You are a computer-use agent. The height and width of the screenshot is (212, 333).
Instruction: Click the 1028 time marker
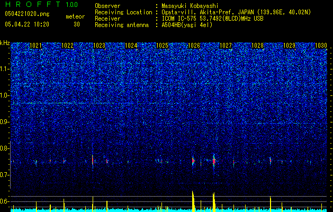(x=257, y=46)
